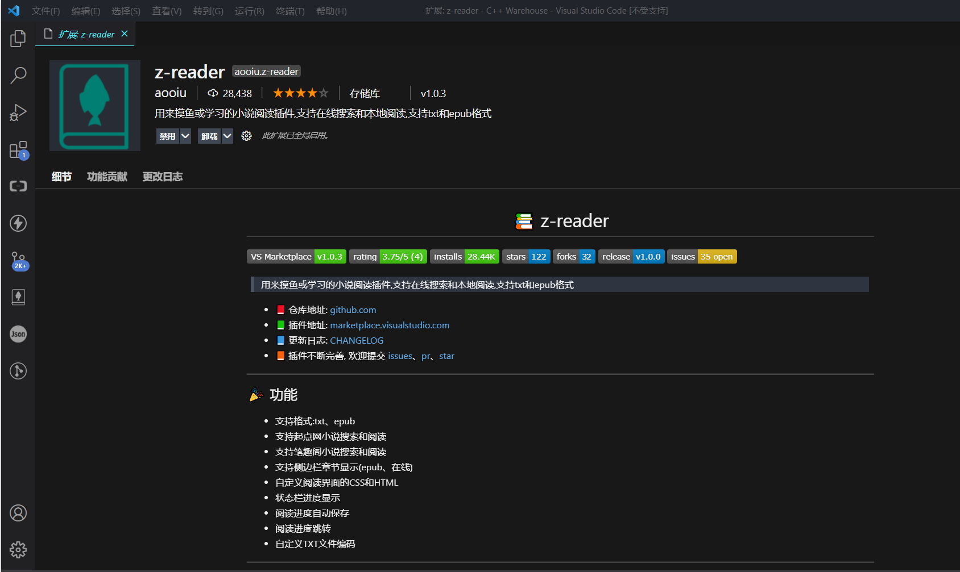Open the Extensions view icon
960x572 pixels.
[18, 150]
